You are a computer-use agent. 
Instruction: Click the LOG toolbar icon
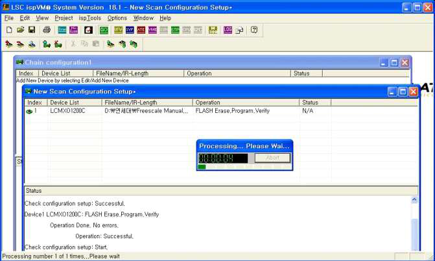227,30
